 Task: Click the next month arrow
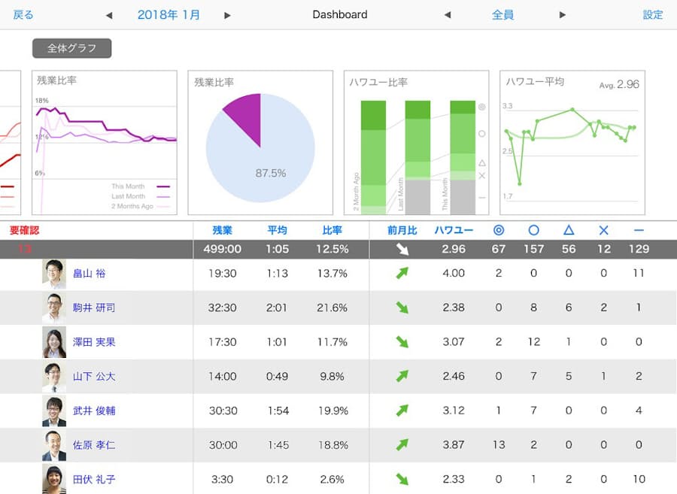228,15
